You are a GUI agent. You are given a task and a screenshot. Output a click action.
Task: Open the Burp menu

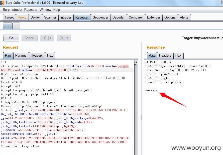coord(6,10)
